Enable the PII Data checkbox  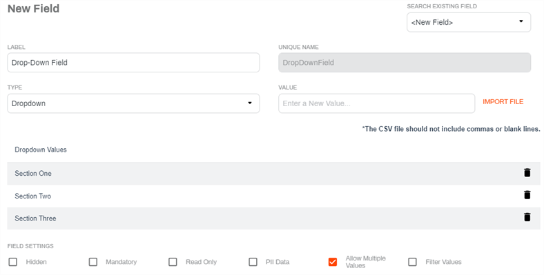point(253,262)
